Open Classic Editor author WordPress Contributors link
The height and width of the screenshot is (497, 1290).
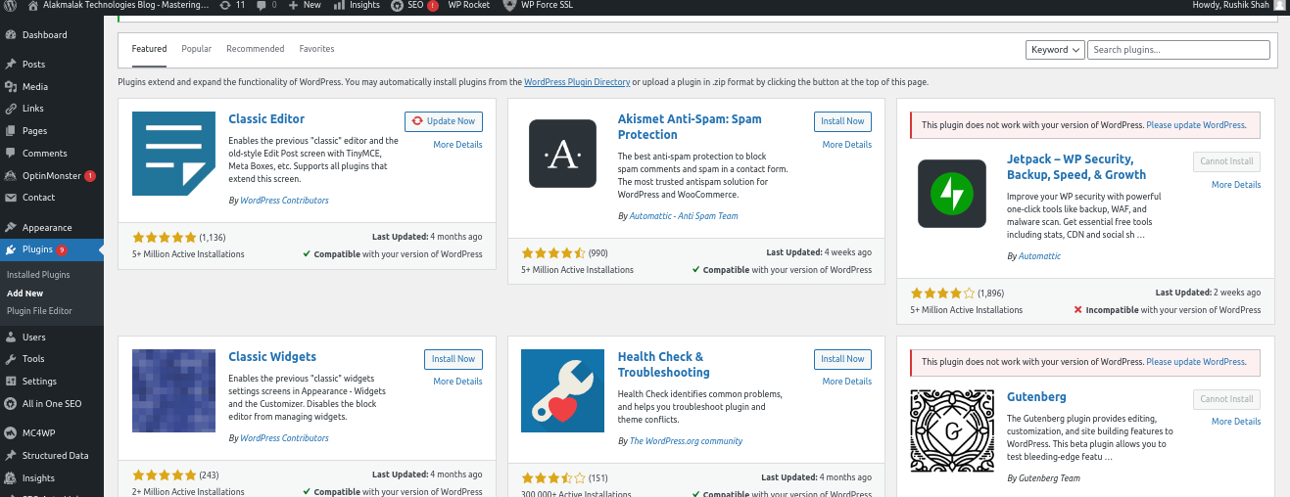tap(284, 201)
